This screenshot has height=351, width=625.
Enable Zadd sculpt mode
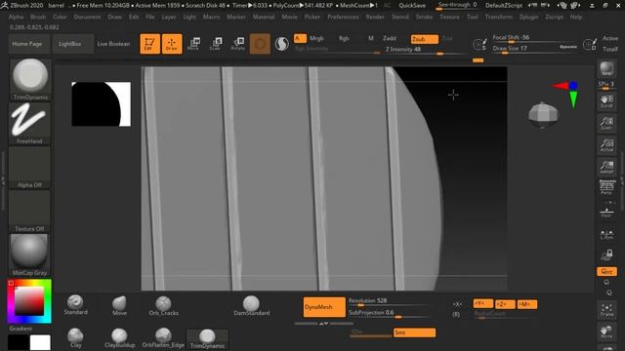coord(390,39)
